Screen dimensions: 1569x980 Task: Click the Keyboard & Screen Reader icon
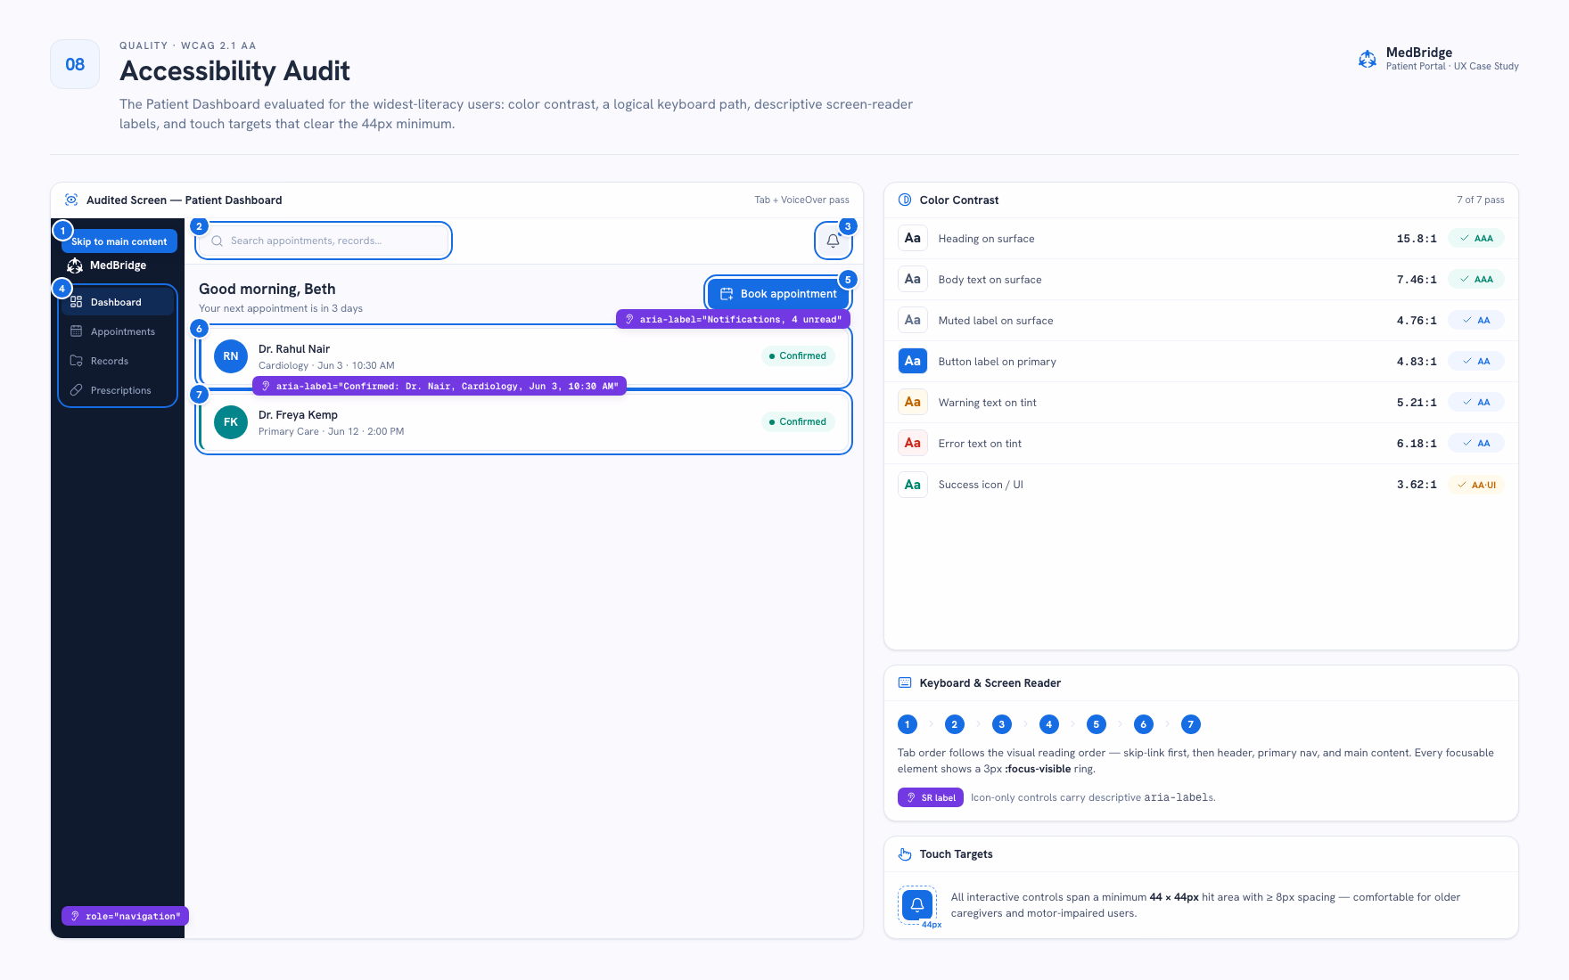point(905,682)
